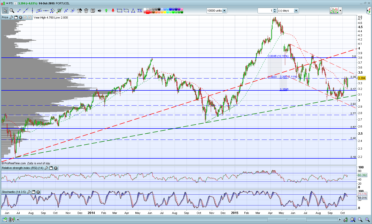The width and height of the screenshot is (372, 224).
Task: Click the Relative strength index (RSI) label
Action: coord(23,168)
